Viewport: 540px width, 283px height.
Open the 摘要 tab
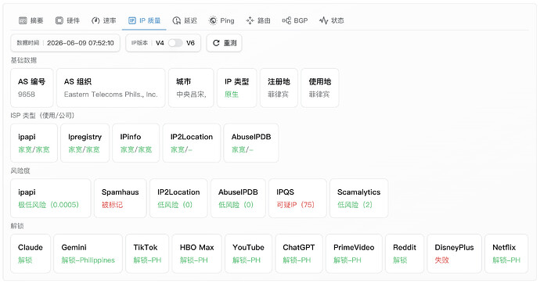[31, 20]
